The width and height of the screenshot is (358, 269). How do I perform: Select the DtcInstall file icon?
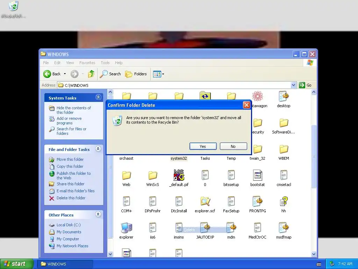tap(179, 201)
